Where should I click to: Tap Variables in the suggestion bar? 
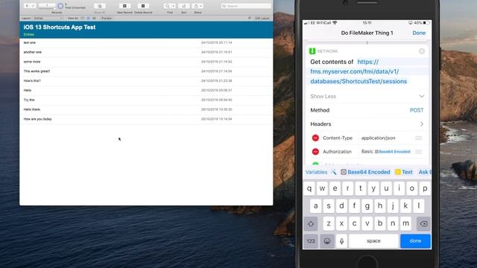coord(316,172)
